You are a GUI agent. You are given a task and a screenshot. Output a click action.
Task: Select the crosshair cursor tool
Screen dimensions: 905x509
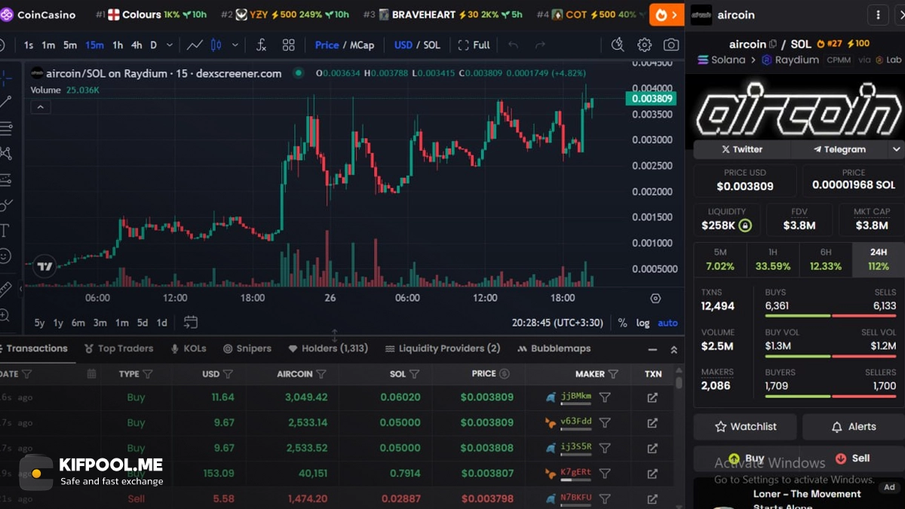pyautogui.click(x=5, y=77)
